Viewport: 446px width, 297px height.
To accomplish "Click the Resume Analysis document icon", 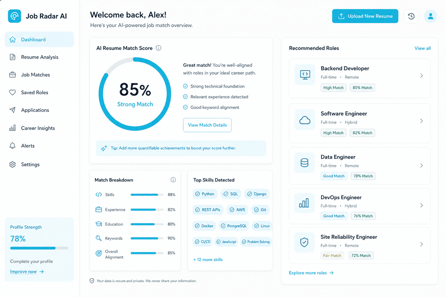I will click(x=12, y=57).
